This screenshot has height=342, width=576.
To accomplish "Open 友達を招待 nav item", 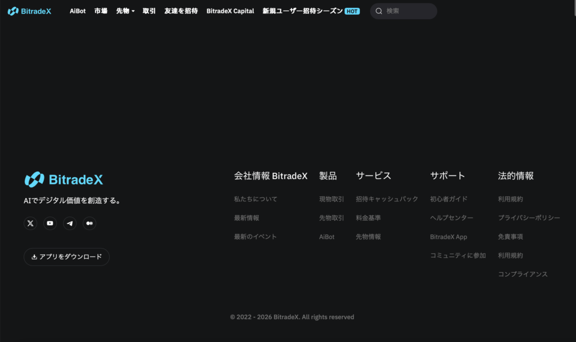I will 181,11.
